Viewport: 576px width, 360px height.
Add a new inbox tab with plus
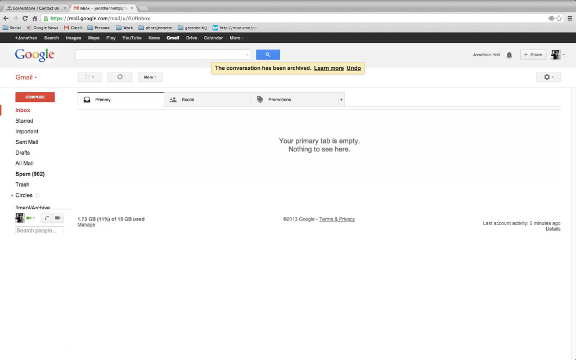tap(341, 100)
